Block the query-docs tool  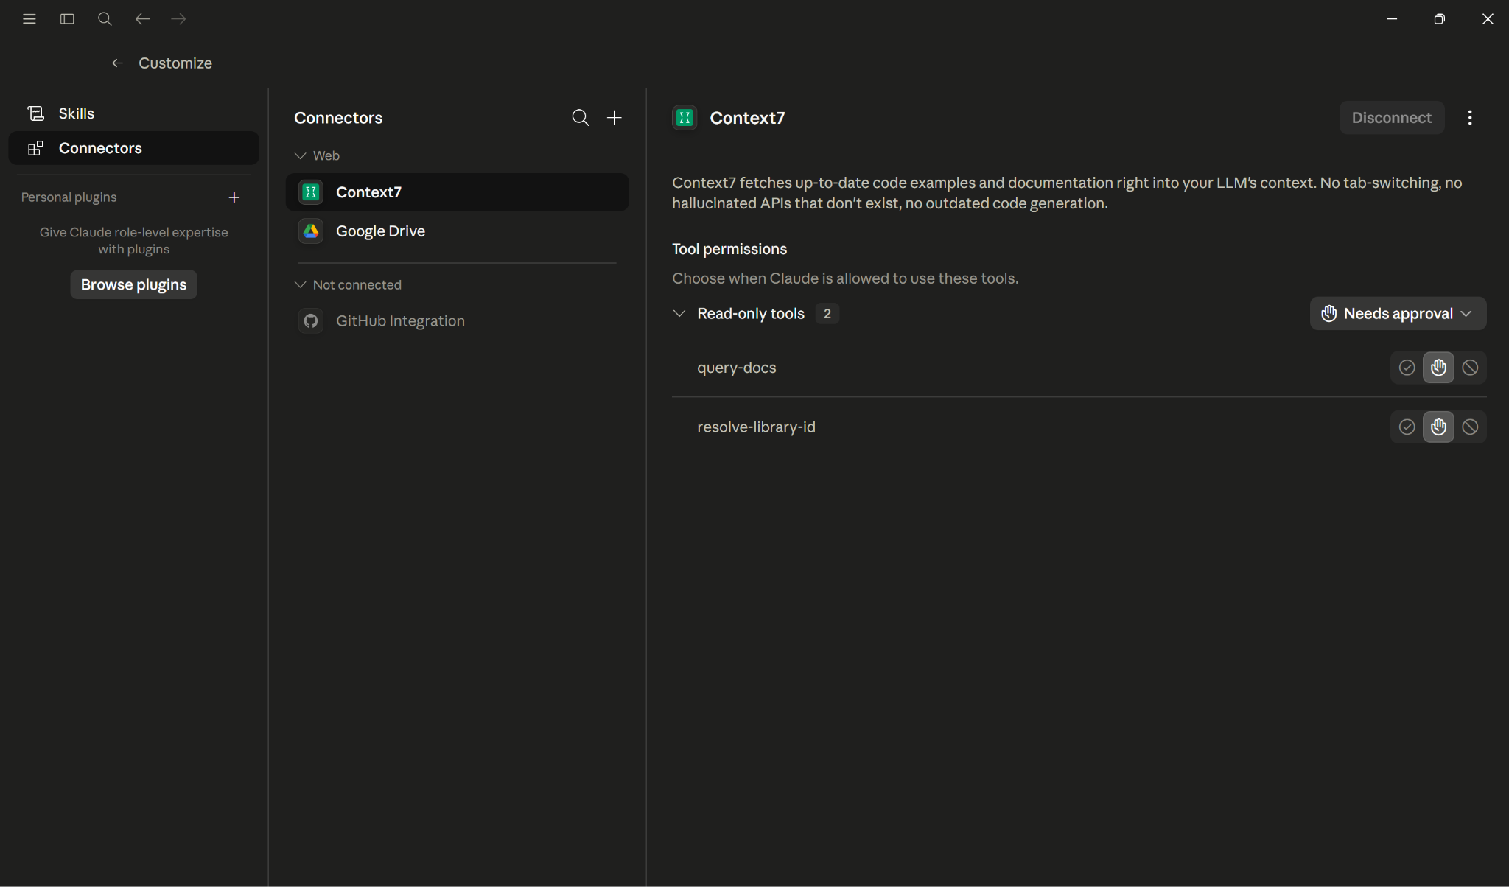[x=1470, y=368]
